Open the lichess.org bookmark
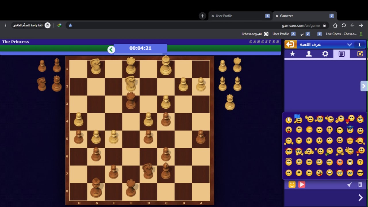Image resolution: width=368 pixels, height=207 pixels. pyautogui.click(x=255, y=34)
